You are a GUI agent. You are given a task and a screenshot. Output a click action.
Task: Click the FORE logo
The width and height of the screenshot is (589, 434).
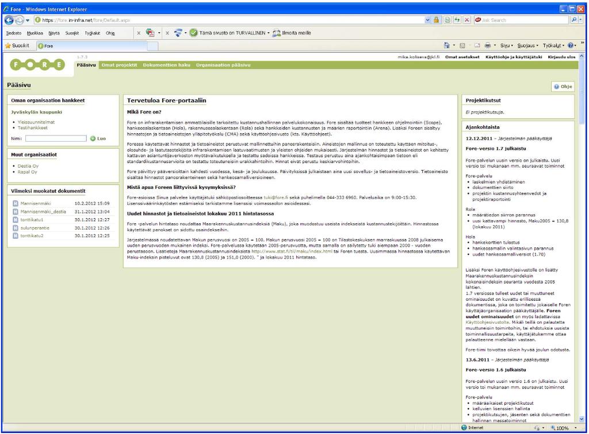(37, 65)
